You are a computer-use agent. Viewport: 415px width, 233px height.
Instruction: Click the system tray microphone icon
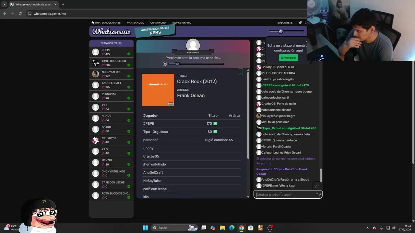coord(381,228)
